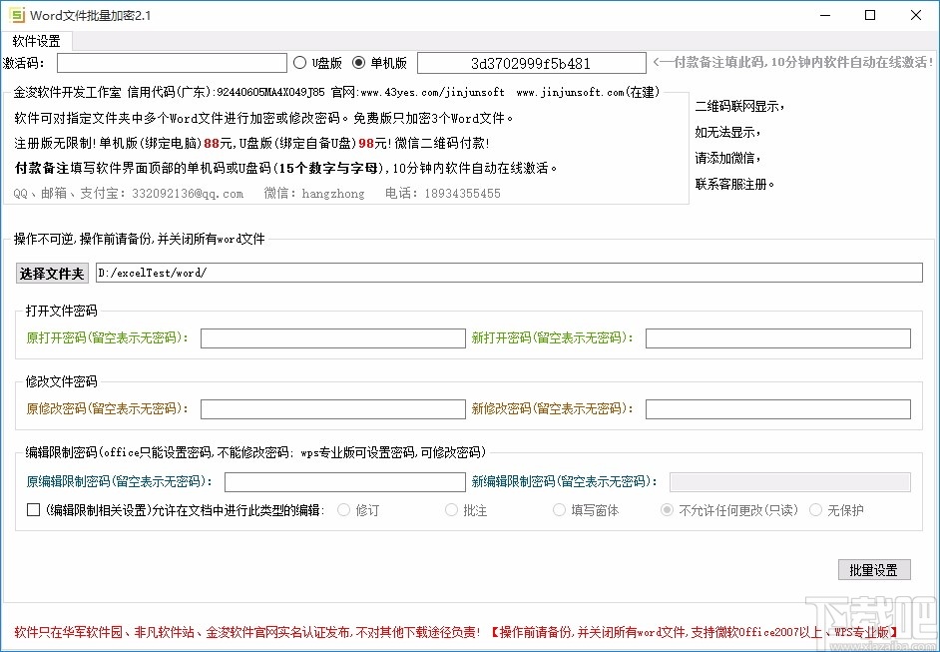Screen dimensions: 940x652
Task: Click the 激活码 input field
Action: pos(171,62)
